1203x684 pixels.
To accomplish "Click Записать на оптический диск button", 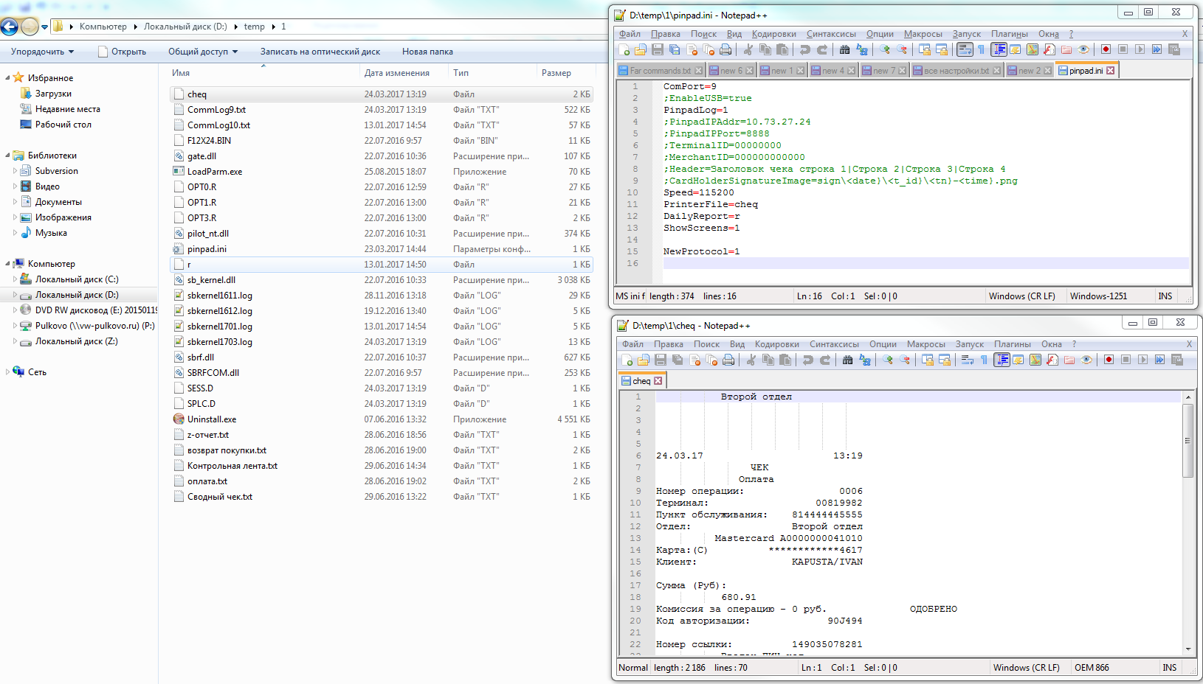I will coord(320,52).
